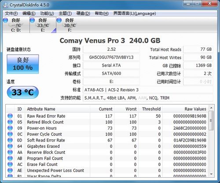Select the Raw Read Error Rate row
Image resolution: width=220 pixels, height=183 pixels.
(x=107, y=116)
